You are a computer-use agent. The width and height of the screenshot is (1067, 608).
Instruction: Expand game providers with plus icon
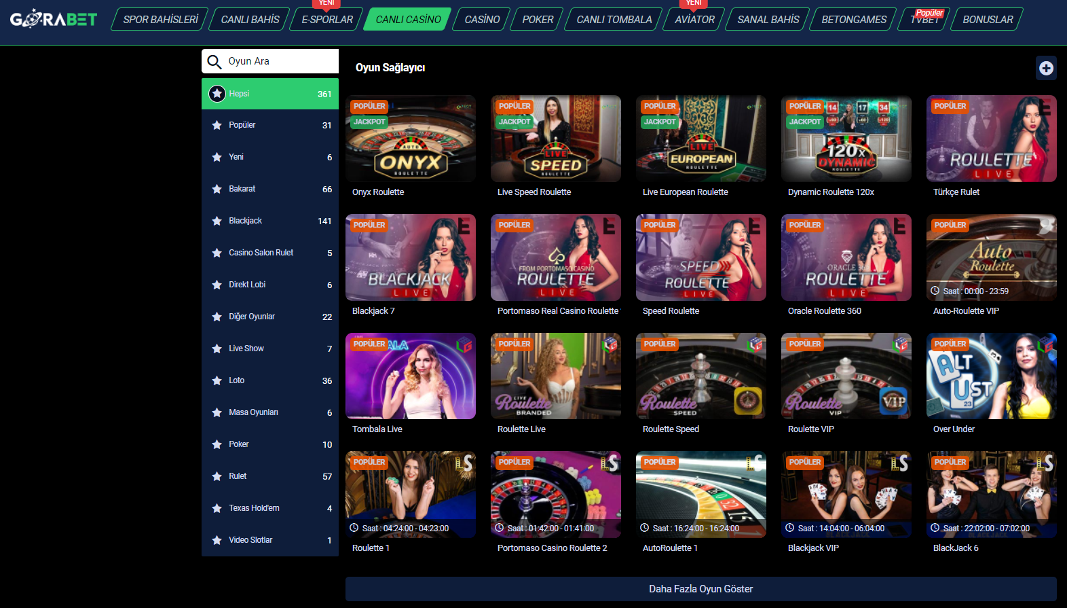1046,68
